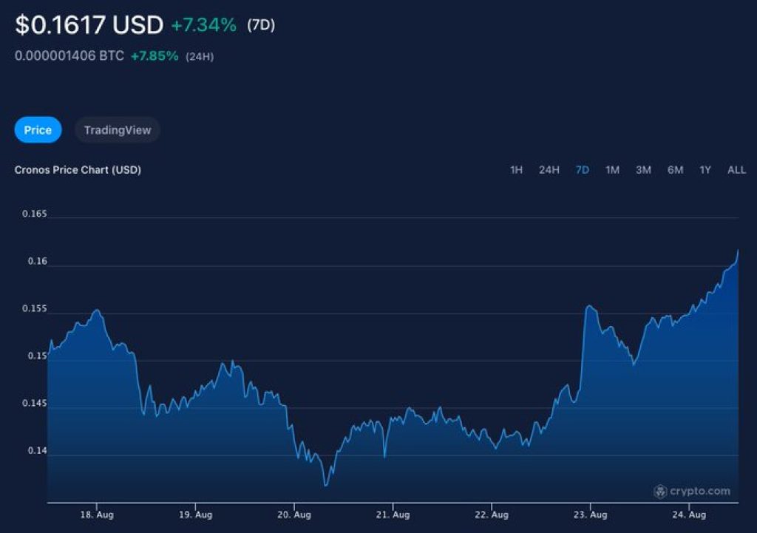Choose the 1M time range
This screenshot has width=757, height=533.
[612, 170]
